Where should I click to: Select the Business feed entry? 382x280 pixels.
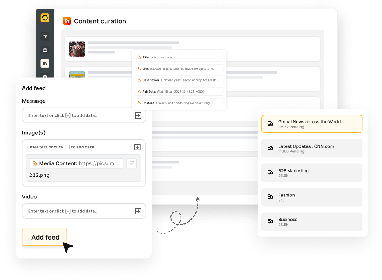pos(311,222)
